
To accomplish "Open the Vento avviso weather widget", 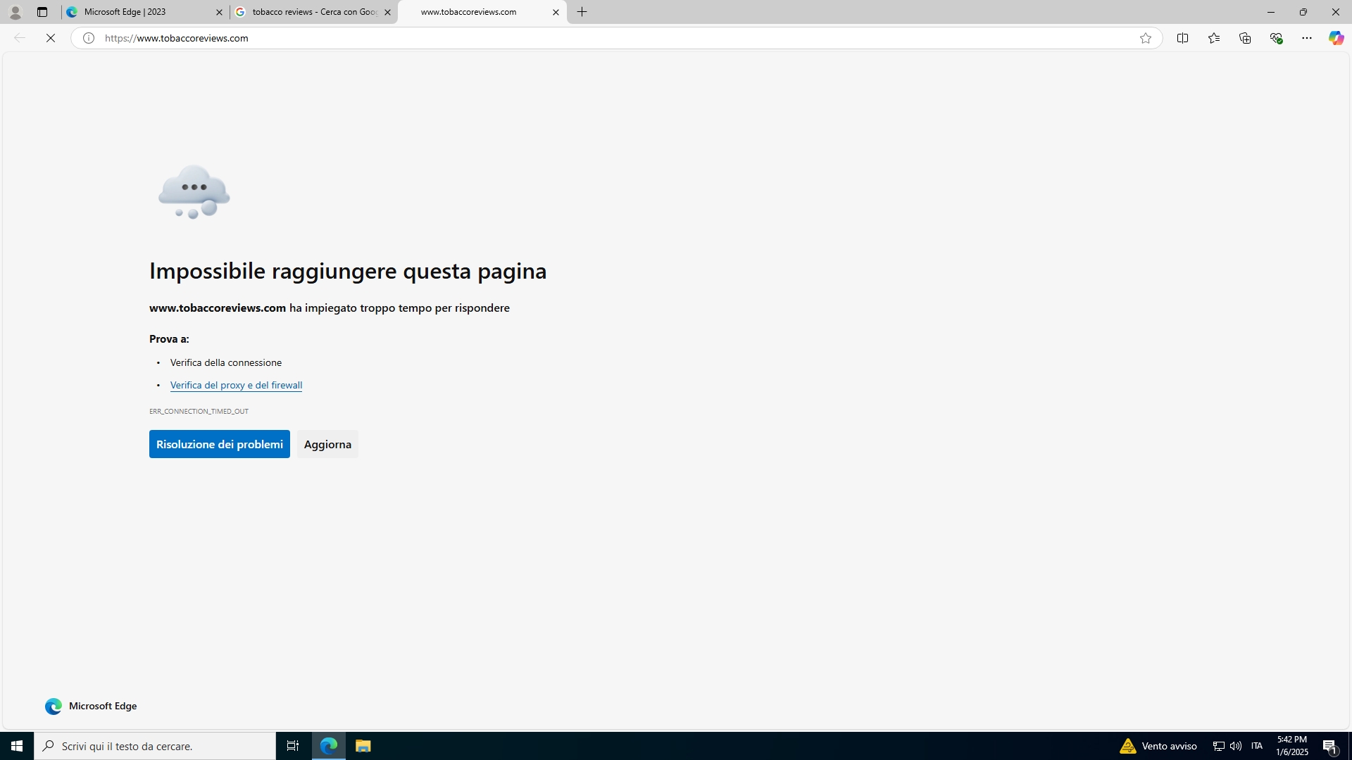I will click(1158, 746).
